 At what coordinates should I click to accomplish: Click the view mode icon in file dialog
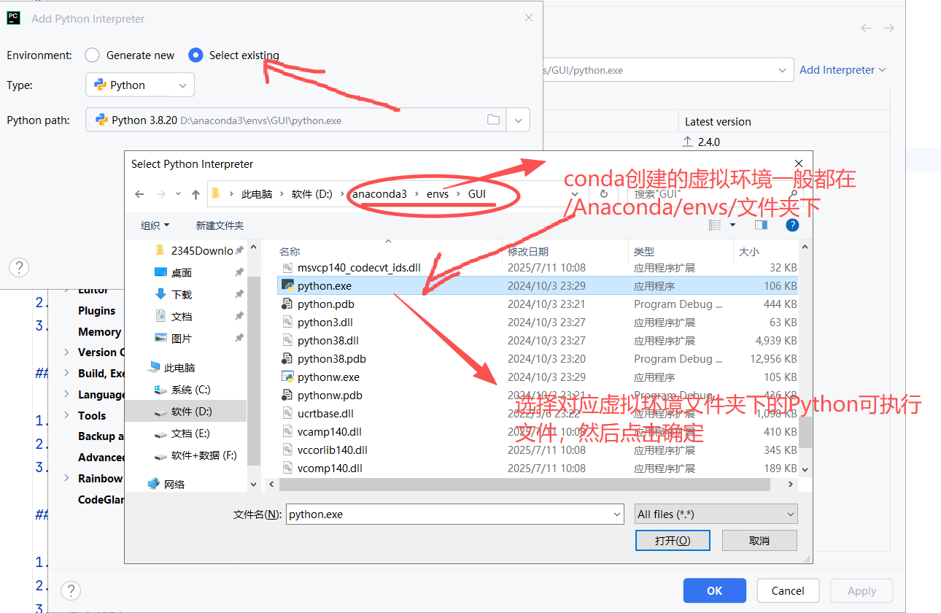(715, 225)
